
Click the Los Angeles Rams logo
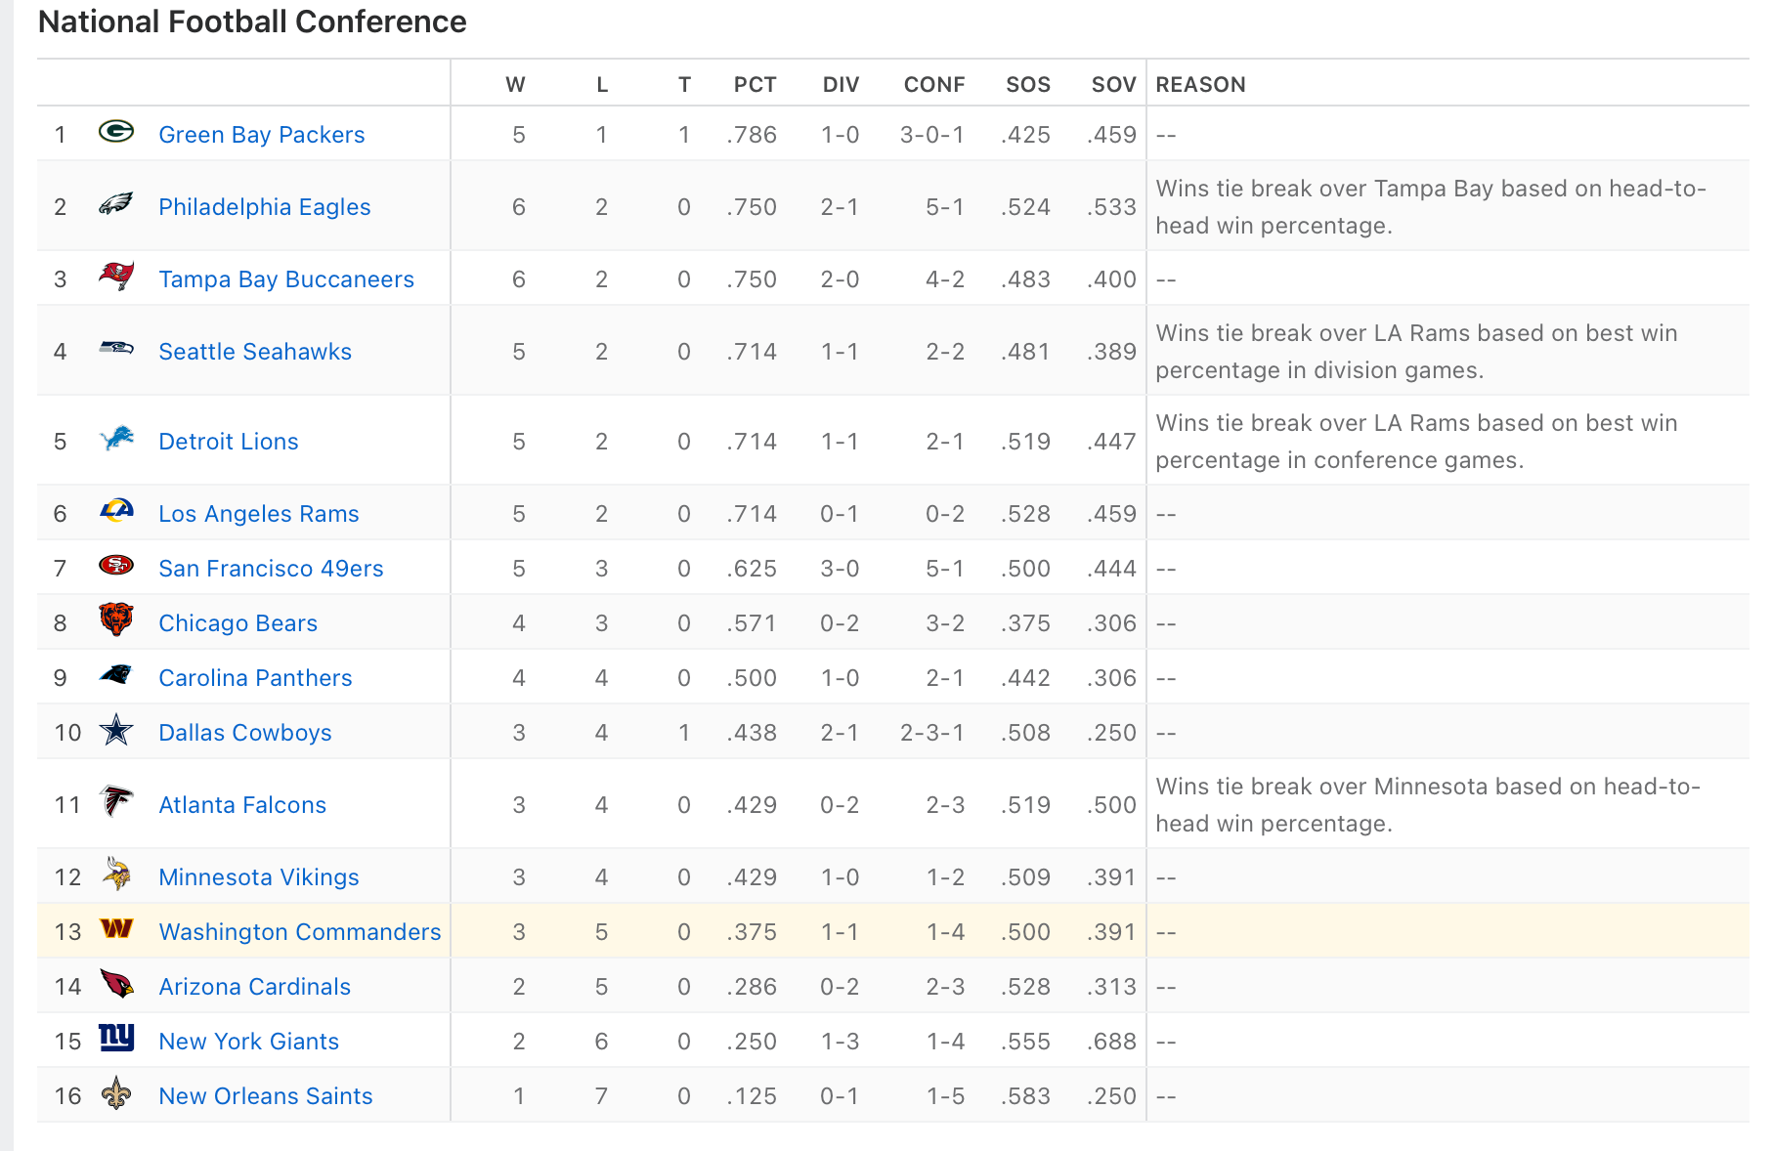(x=116, y=511)
